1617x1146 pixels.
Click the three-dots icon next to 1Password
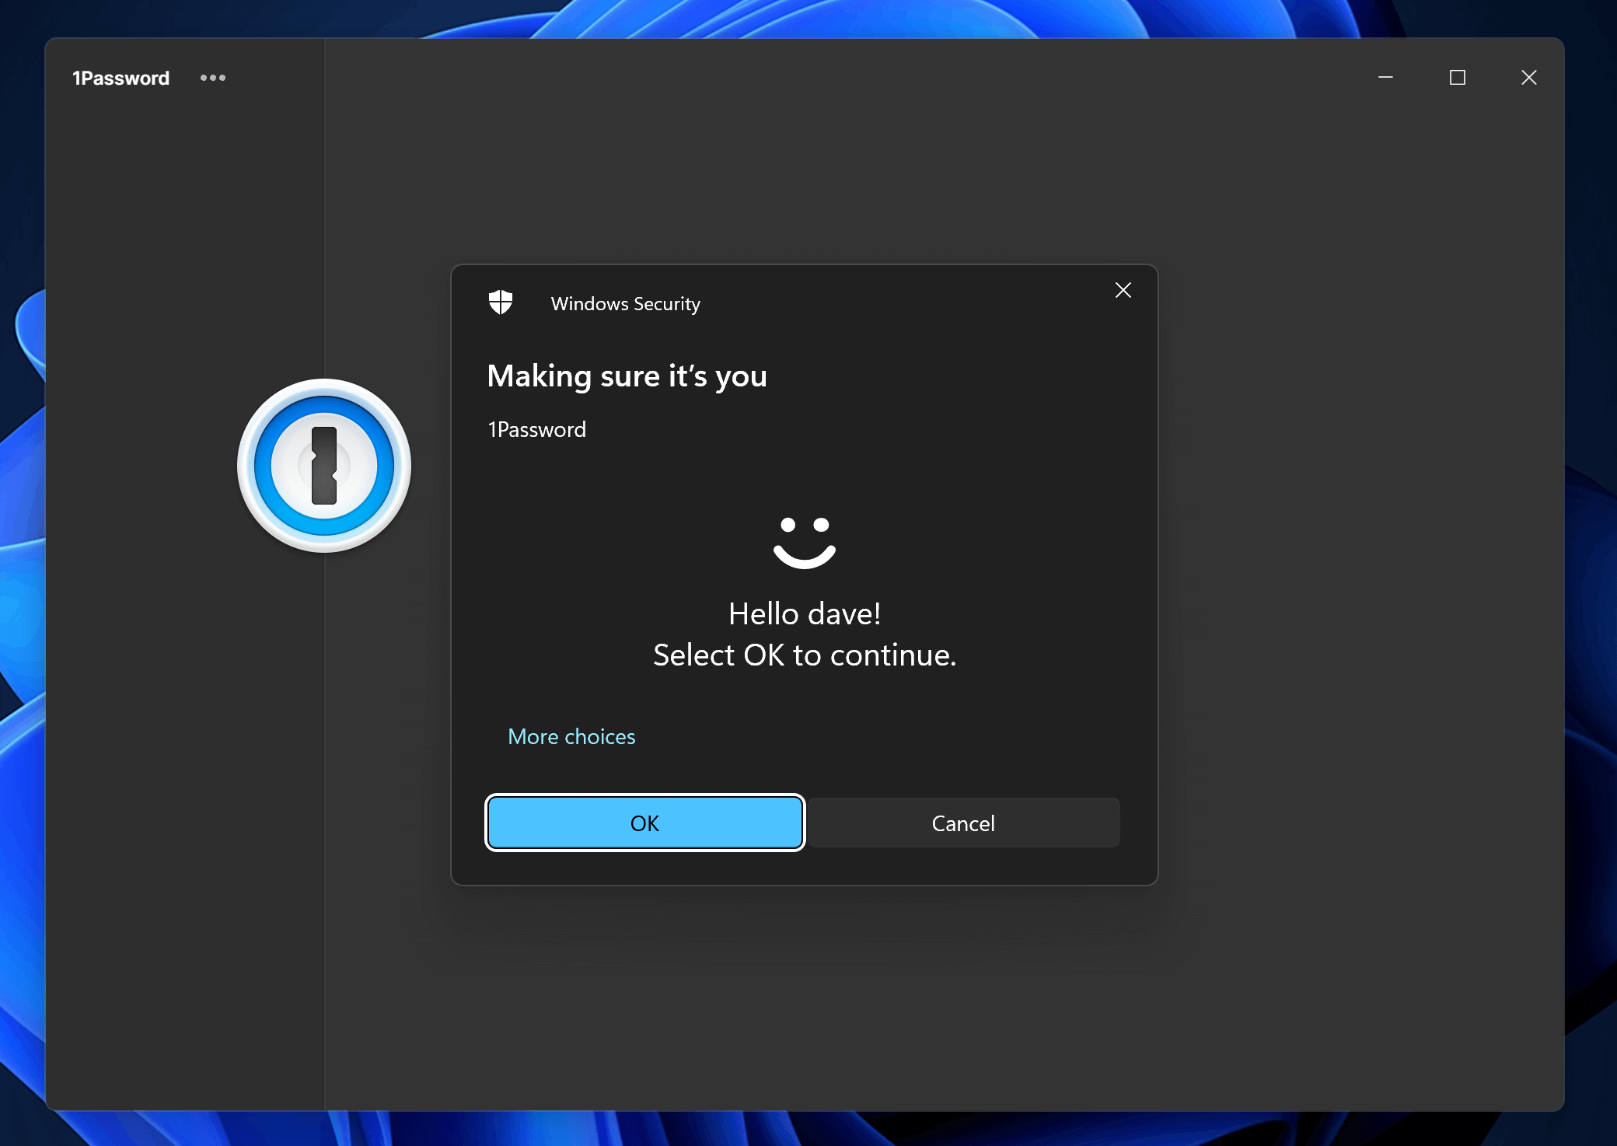[213, 77]
